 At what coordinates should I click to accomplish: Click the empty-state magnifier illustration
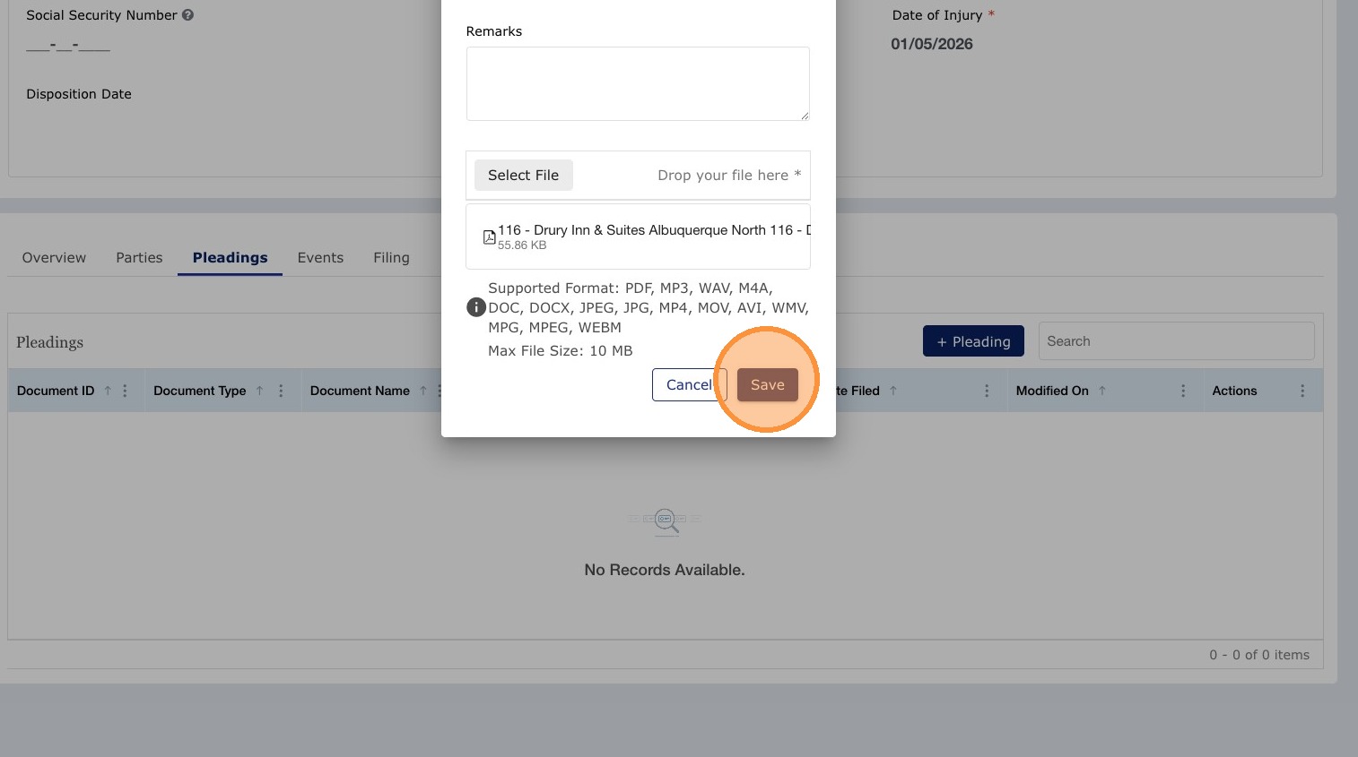[x=665, y=520]
